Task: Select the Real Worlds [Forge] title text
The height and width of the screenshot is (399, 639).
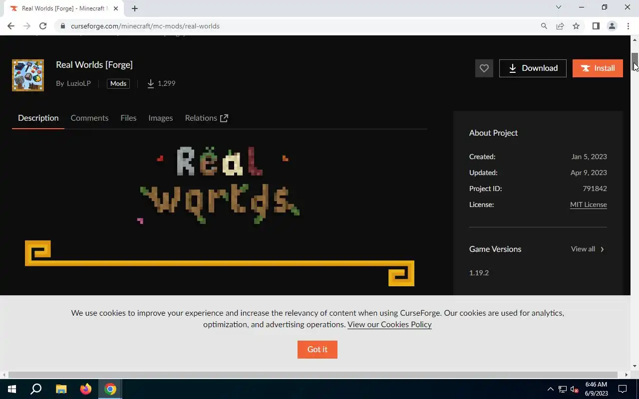Action: coord(94,65)
